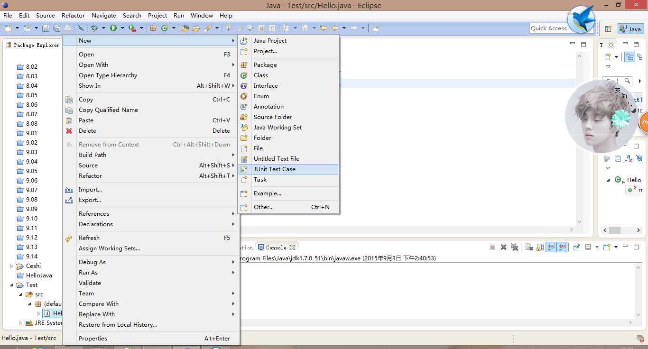Click the Debug bug toolbar icon

tap(94, 28)
